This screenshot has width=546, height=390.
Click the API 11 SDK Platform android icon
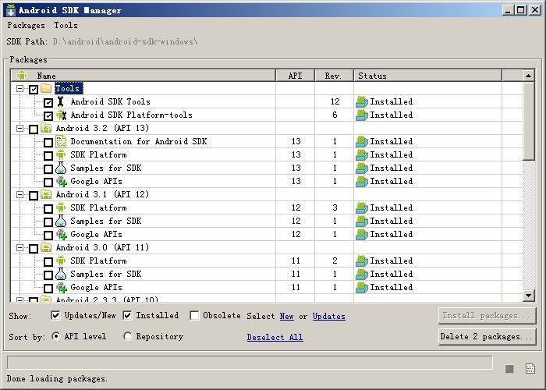61,261
